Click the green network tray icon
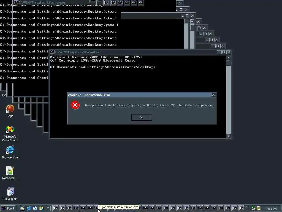This screenshot has height=212, width=282. (254, 208)
